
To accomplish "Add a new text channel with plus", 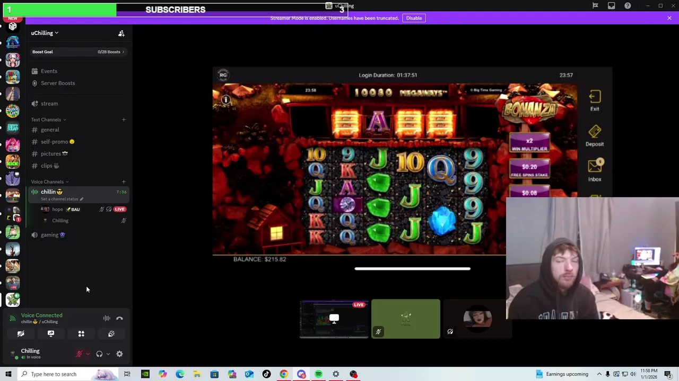I will pyautogui.click(x=124, y=120).
